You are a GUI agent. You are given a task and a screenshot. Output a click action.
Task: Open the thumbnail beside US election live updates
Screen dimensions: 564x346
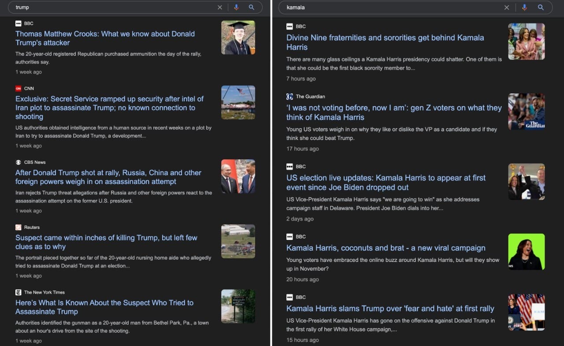point(527,182)
